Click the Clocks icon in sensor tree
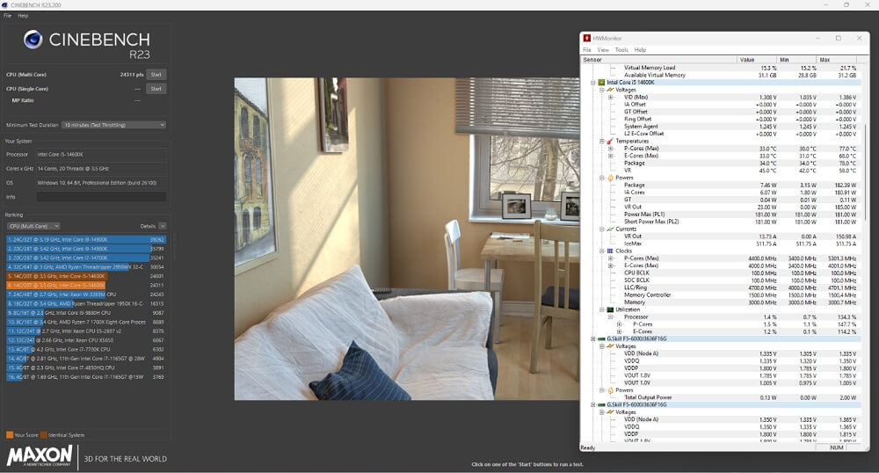879x473 pixels. 609,251
